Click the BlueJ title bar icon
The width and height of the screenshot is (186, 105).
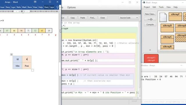click(x=144, y=2)
